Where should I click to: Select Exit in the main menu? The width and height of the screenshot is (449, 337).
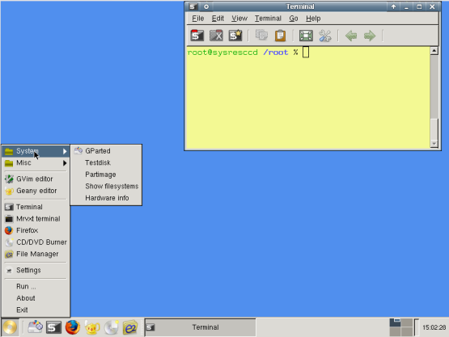(22, 310)
